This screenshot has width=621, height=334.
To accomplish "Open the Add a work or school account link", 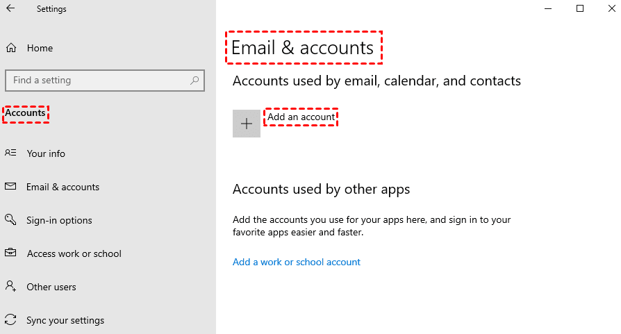I will (x=297, y=262).
